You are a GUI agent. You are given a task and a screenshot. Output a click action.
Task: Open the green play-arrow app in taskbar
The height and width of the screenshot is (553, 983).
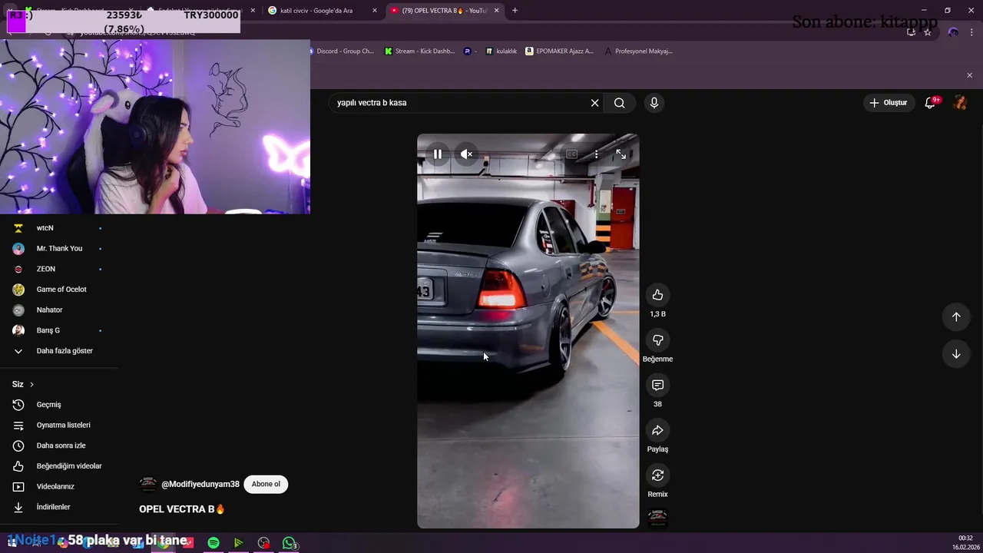coord(239,543)
